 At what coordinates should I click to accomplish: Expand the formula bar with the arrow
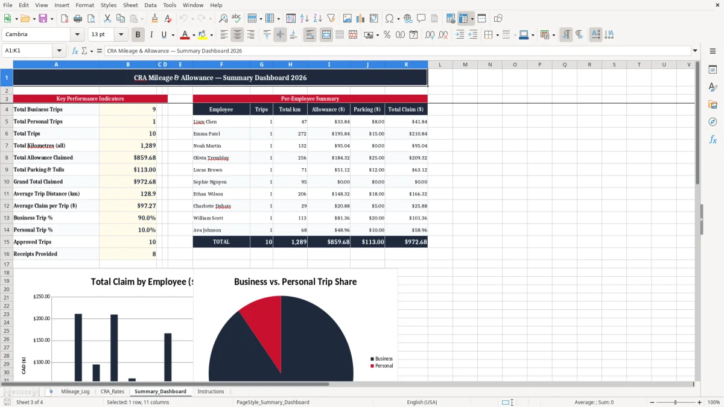[x=696, y=51]
